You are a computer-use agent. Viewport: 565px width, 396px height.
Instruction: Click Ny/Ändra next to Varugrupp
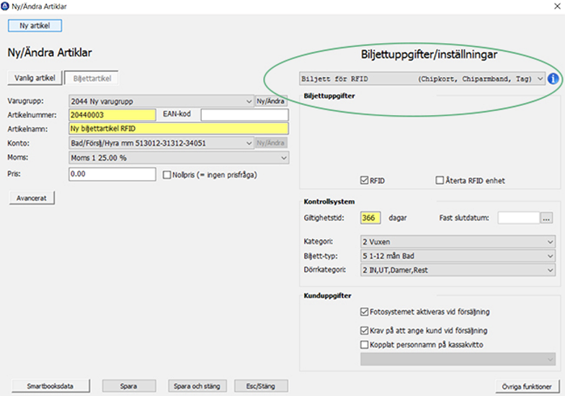coord(271,101)
